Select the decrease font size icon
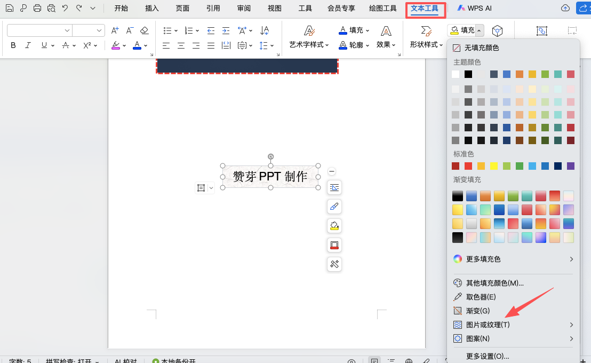Image resolution: width=591 pixels, height=363 pixels. point(130,30)
